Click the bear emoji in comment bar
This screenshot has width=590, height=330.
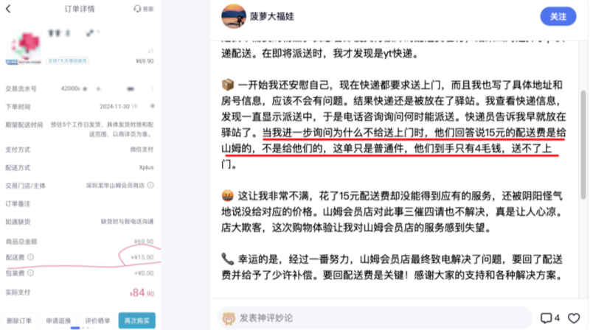(x=229, y=318)
